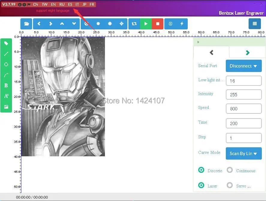Switch language to ES
This screenshot has width=266, height=201.
(70, 4)
